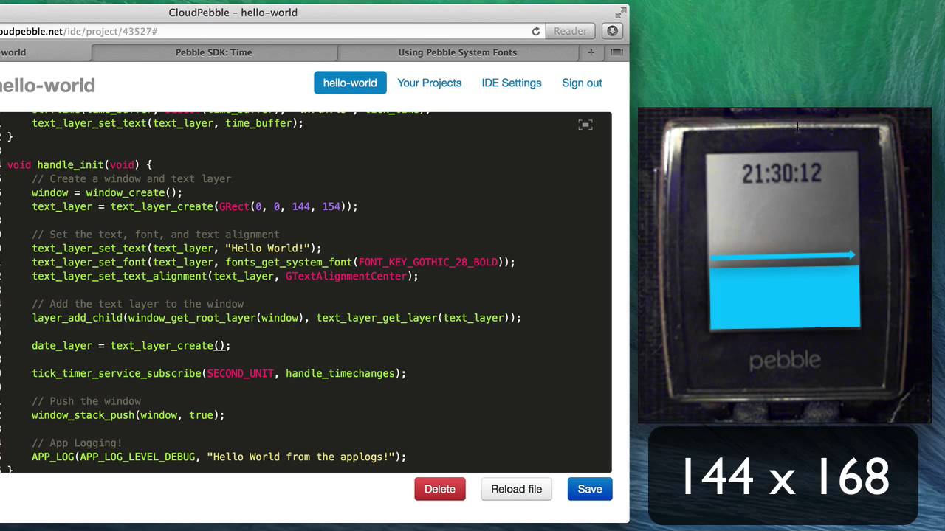Enter full screen using the window corner arrows

(x=620, y=13)
